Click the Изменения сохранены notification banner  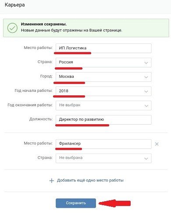coord(86,28)
